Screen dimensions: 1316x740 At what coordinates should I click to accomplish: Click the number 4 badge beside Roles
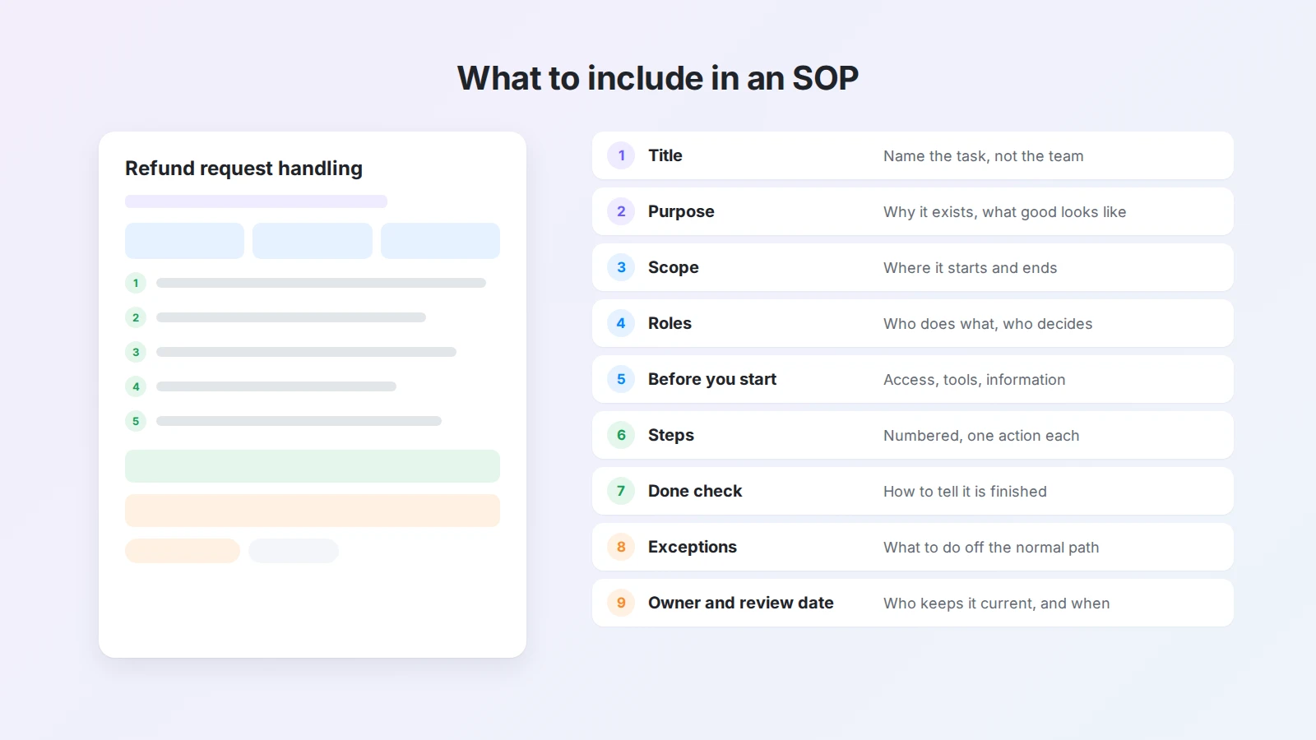click(x=621, y=323)
